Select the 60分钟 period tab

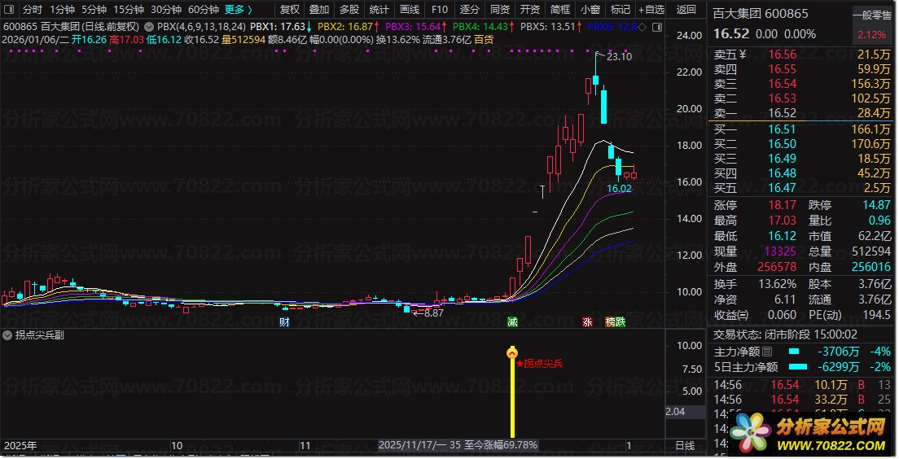click(204, 9)
